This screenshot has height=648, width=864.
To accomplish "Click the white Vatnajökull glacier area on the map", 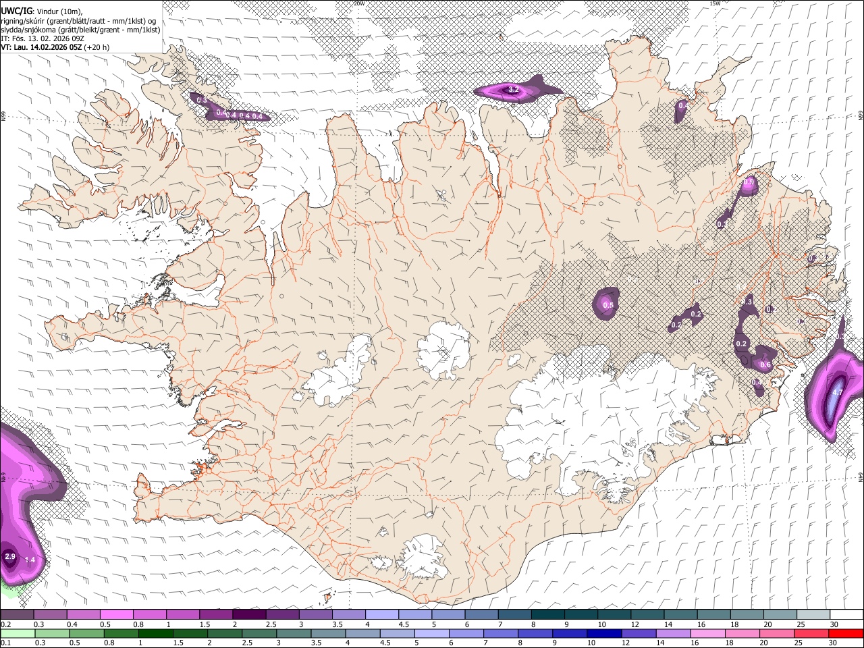I will pyautogui.click(x=594, y=418).
